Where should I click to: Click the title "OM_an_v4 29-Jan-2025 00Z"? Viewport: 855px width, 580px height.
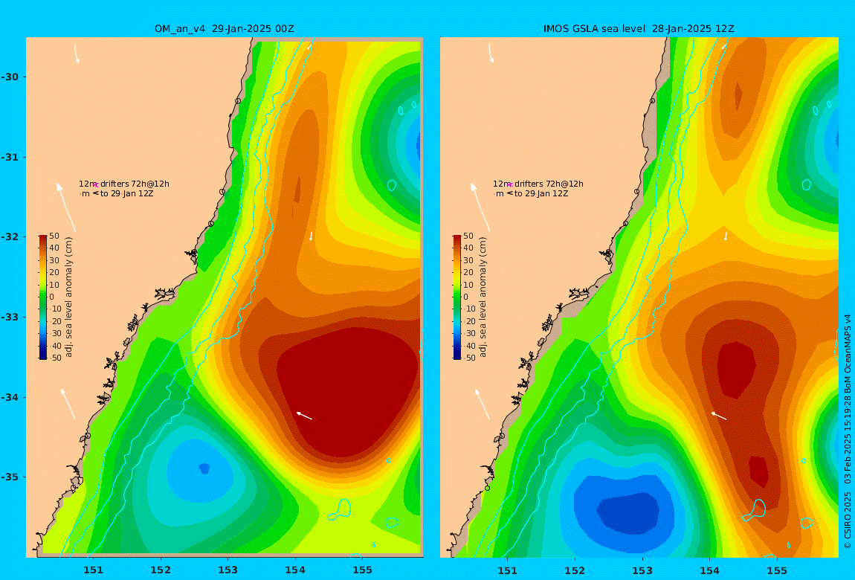[224, 29]
